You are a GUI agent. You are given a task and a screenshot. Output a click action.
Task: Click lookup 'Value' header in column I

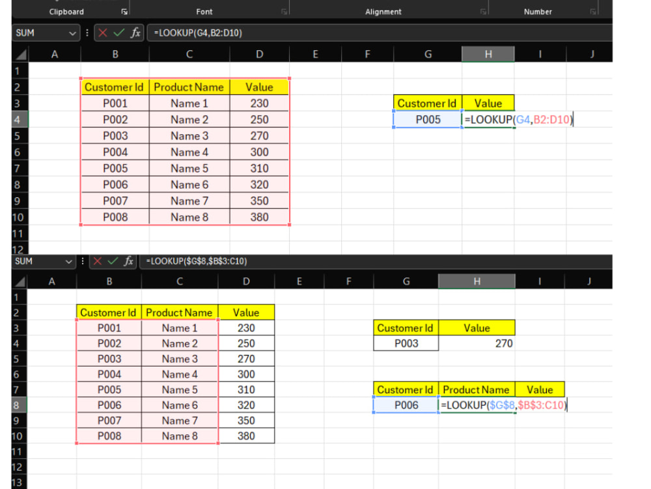pos(540,390)
